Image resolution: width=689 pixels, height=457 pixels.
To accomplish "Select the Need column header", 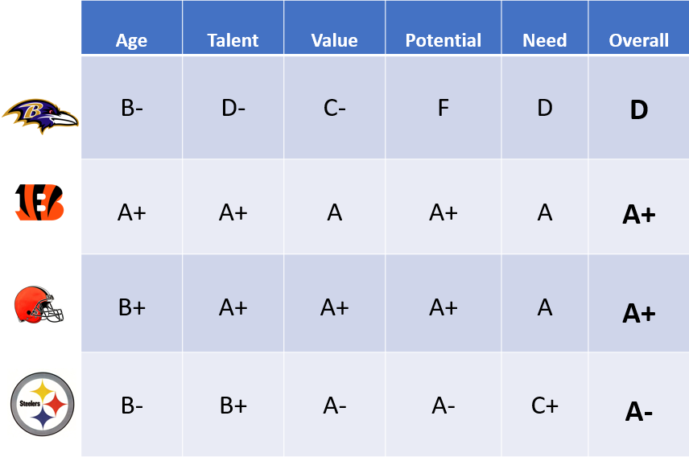I will pos(544,27).
